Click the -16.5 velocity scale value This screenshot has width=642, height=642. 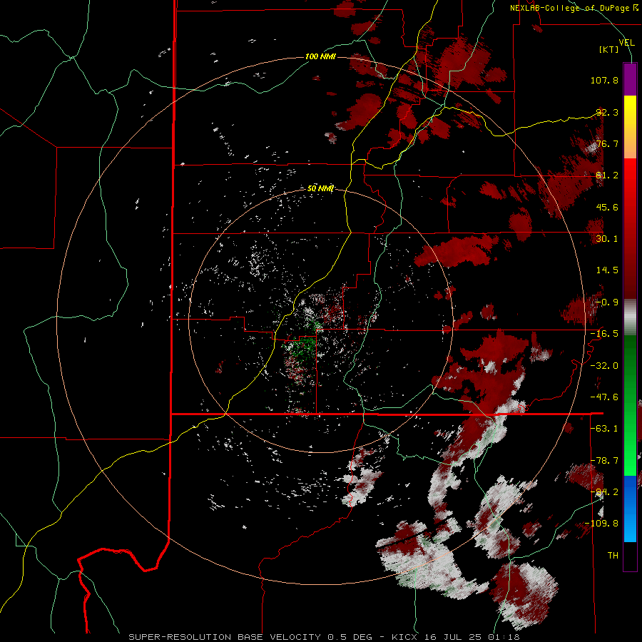604,334
